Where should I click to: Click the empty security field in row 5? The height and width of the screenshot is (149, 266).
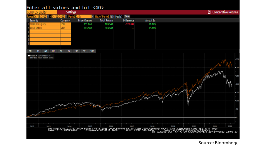(45, 40)
